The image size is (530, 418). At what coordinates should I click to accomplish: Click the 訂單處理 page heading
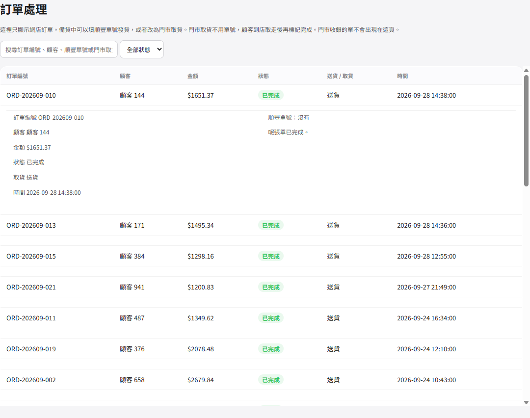(x=24, y=9)
